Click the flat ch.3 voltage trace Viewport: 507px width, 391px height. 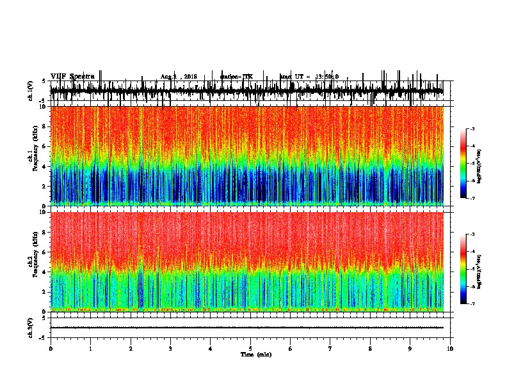coord(247,328)
